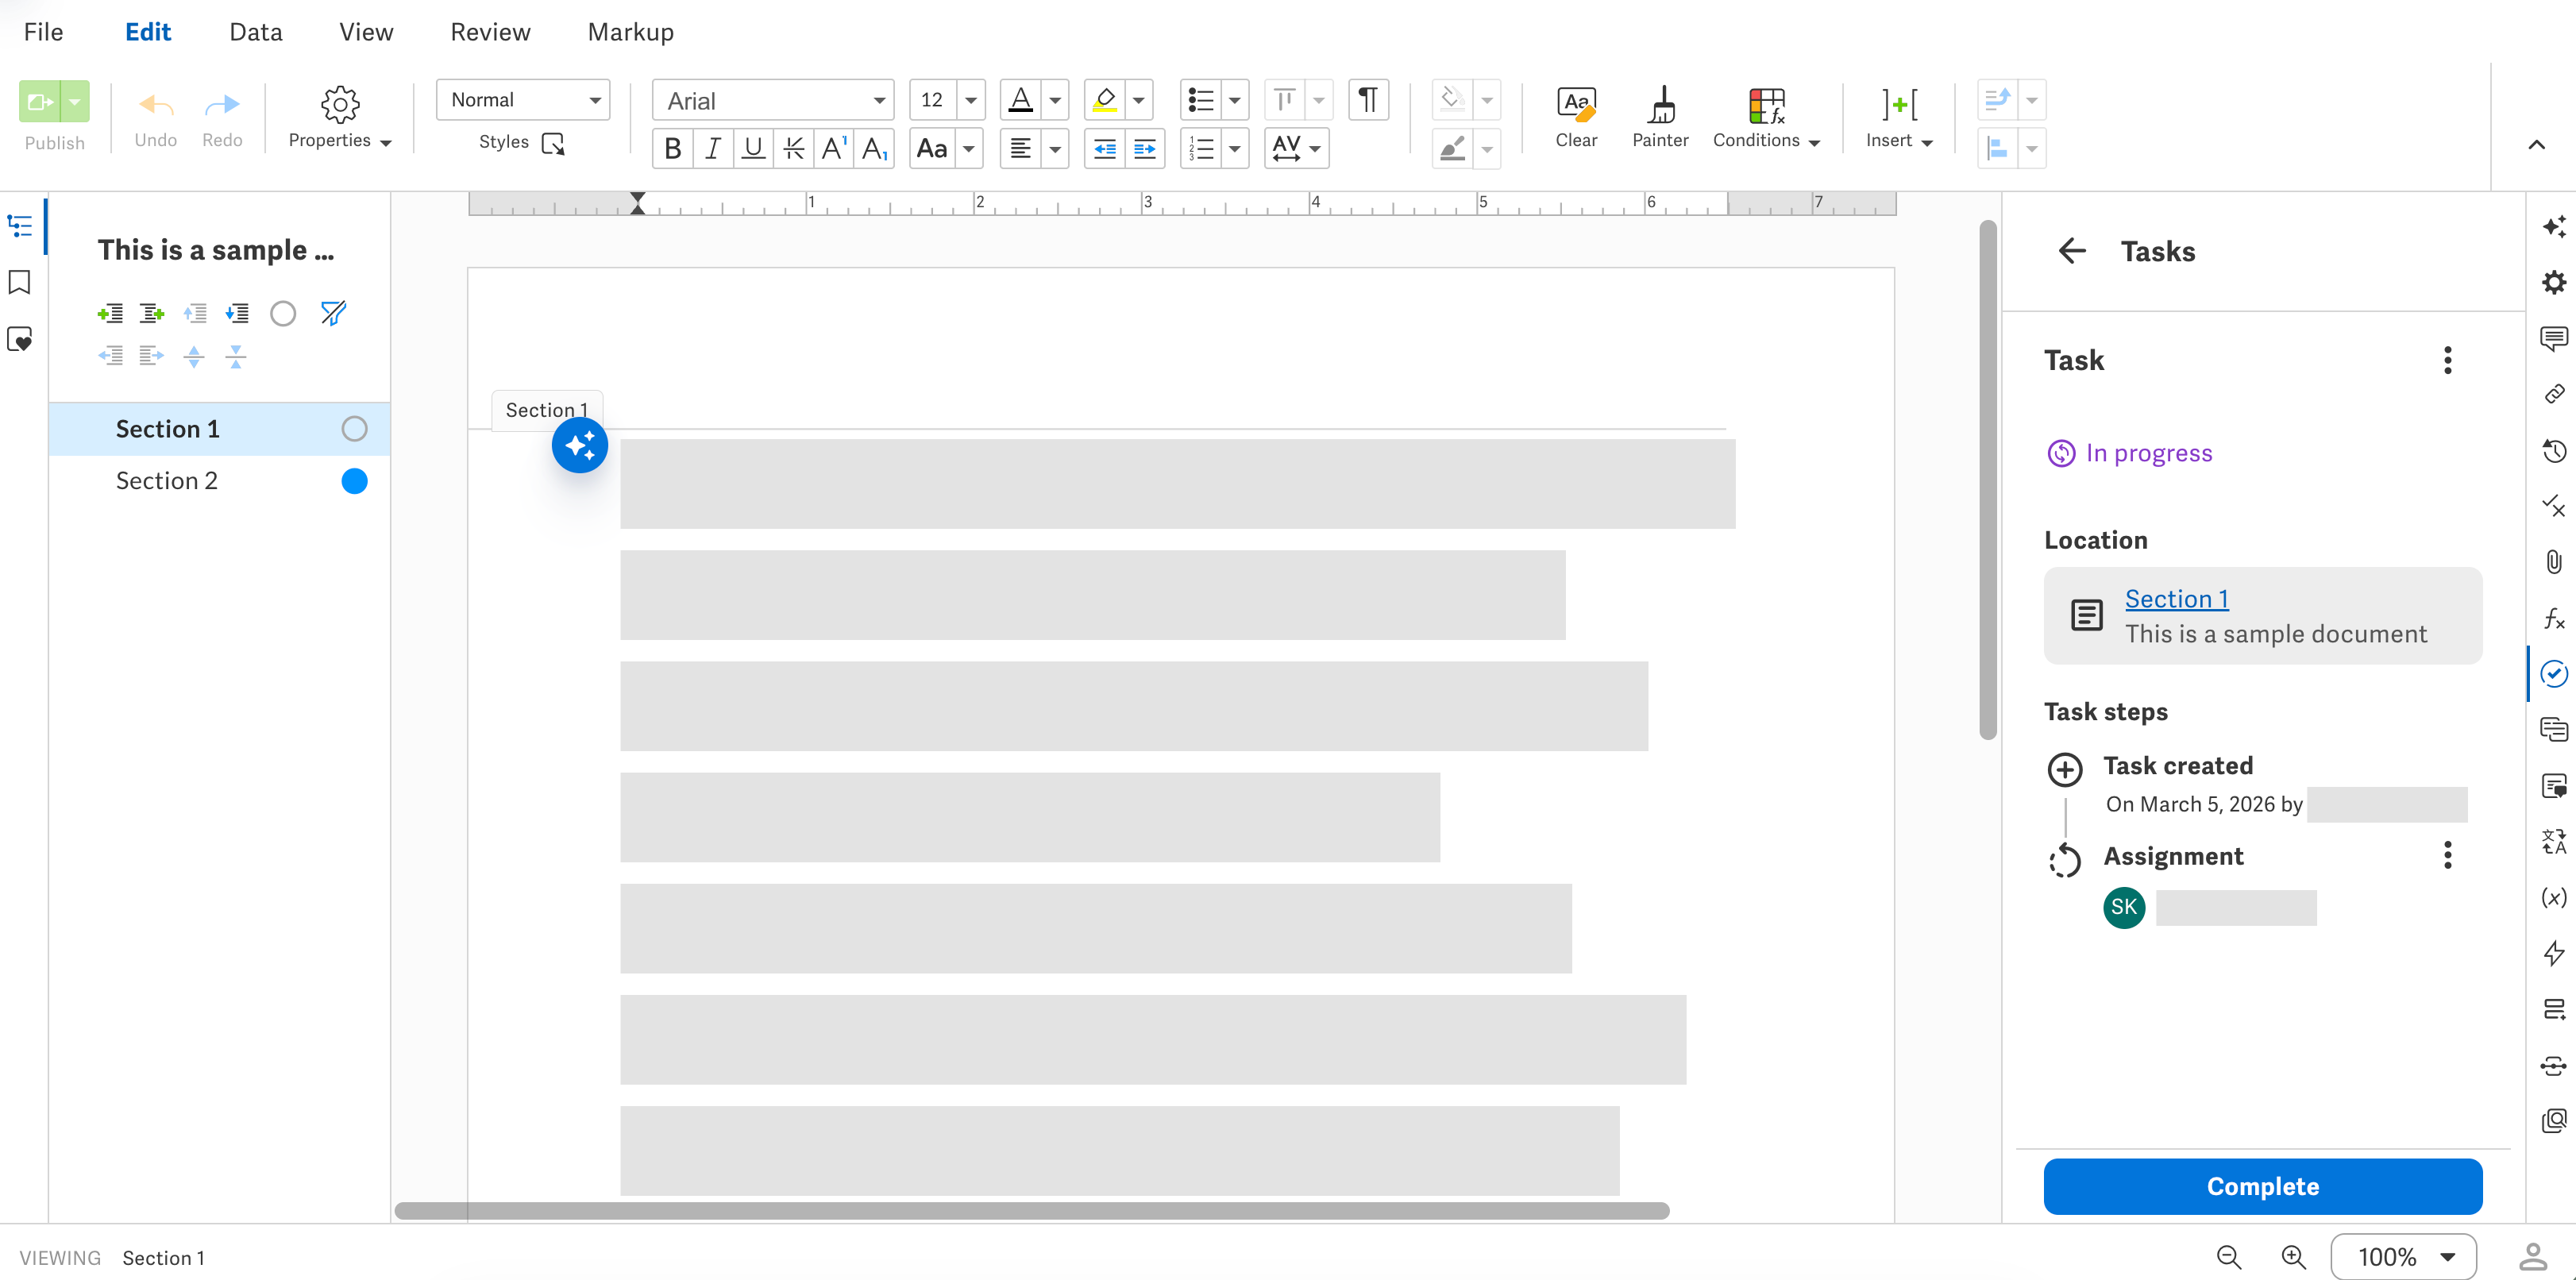Open the Edit menu

click(x=148, y=32)
